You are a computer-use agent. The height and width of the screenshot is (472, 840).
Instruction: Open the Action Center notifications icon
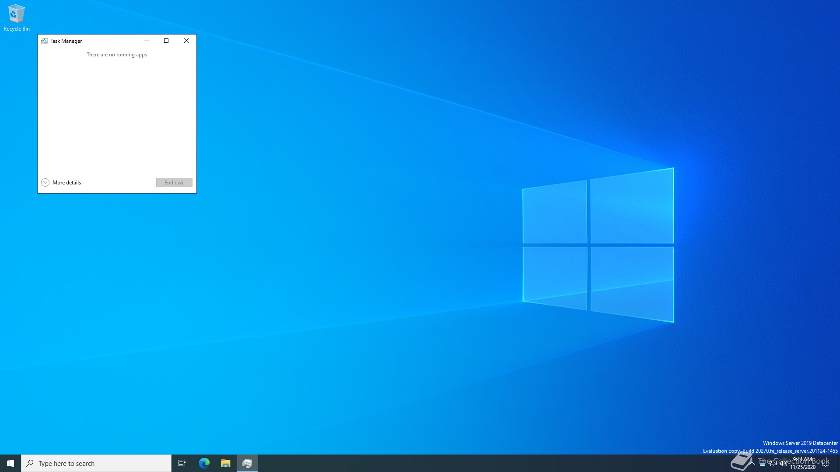826,463
